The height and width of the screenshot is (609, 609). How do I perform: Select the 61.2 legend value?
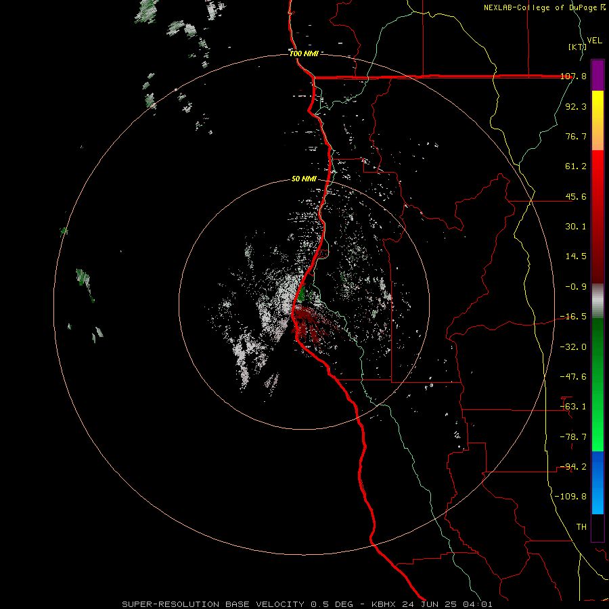point(576,166)
